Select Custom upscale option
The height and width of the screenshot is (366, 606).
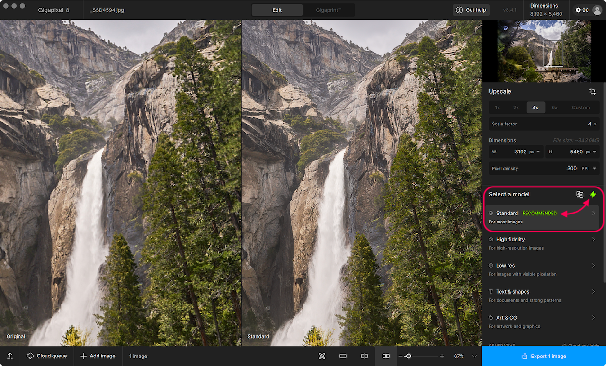tap(581, 107)
